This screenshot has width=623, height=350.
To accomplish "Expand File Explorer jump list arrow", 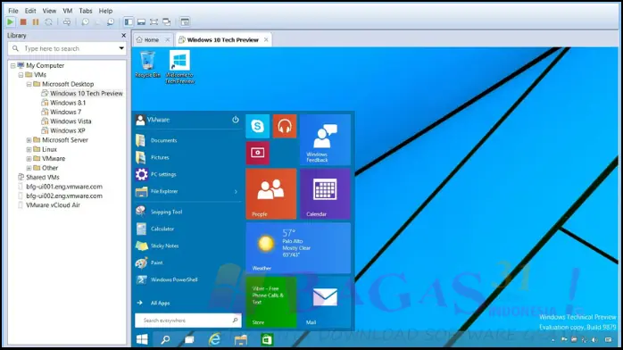I will pos(236,191).
